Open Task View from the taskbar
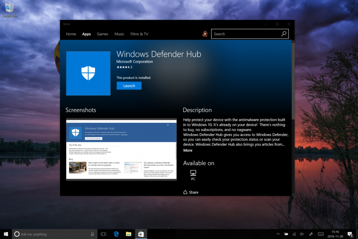Viewport: 358px width, 239px height. pos(104,234)
